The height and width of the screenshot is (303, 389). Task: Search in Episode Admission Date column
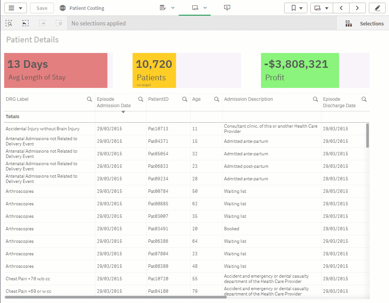(141, 99)
